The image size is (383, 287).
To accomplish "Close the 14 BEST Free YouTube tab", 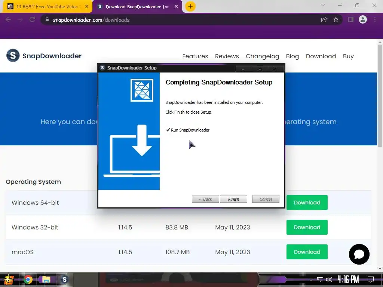I will (x=87, y=7).
